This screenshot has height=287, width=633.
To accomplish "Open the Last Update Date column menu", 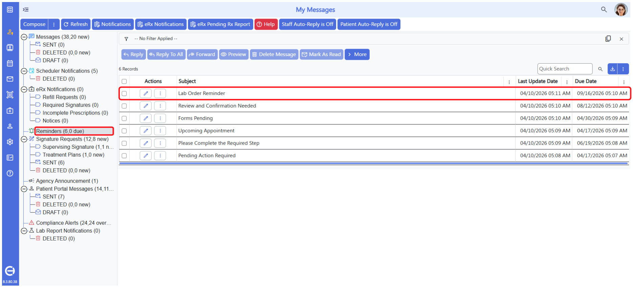I will tap(567, 82).
